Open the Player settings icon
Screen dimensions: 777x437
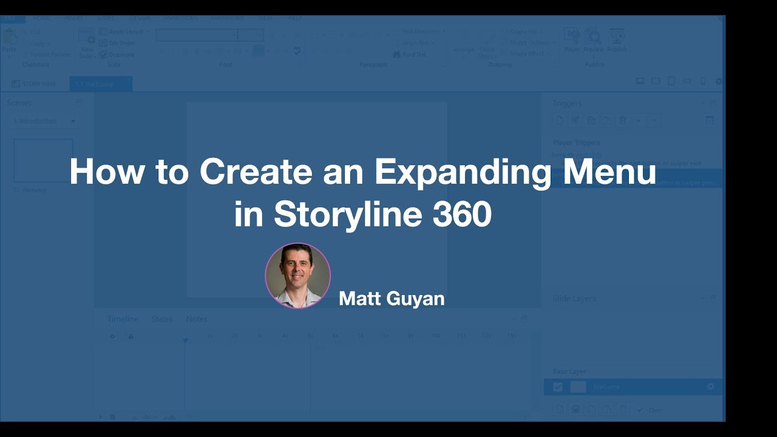[x=572, y=35]
